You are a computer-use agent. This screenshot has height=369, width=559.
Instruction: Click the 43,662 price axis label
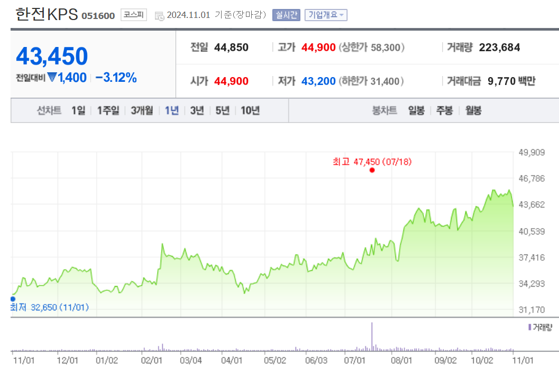pos(531,205)
